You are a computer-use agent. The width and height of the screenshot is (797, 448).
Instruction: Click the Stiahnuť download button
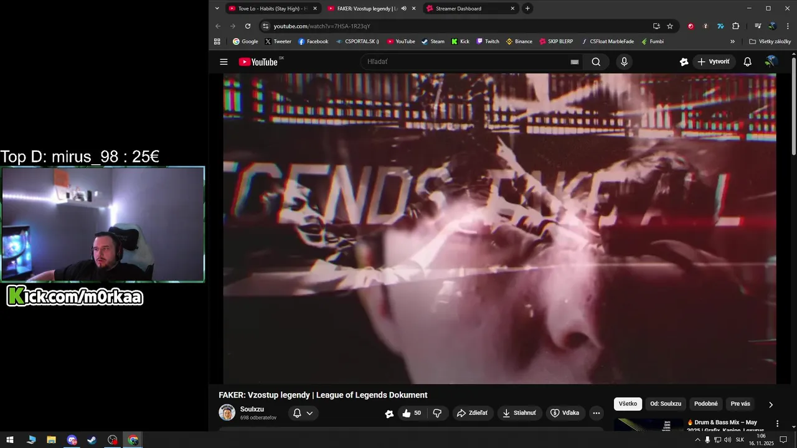click(519, 413)
